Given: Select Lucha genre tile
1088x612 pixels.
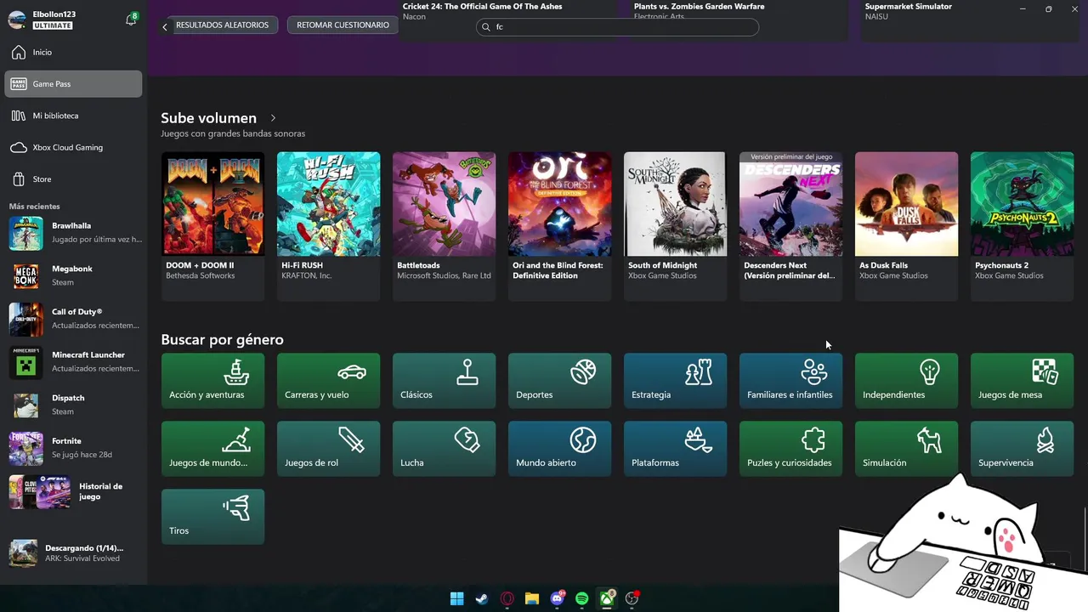Looking at the screenshot, I should click(444, 449).
